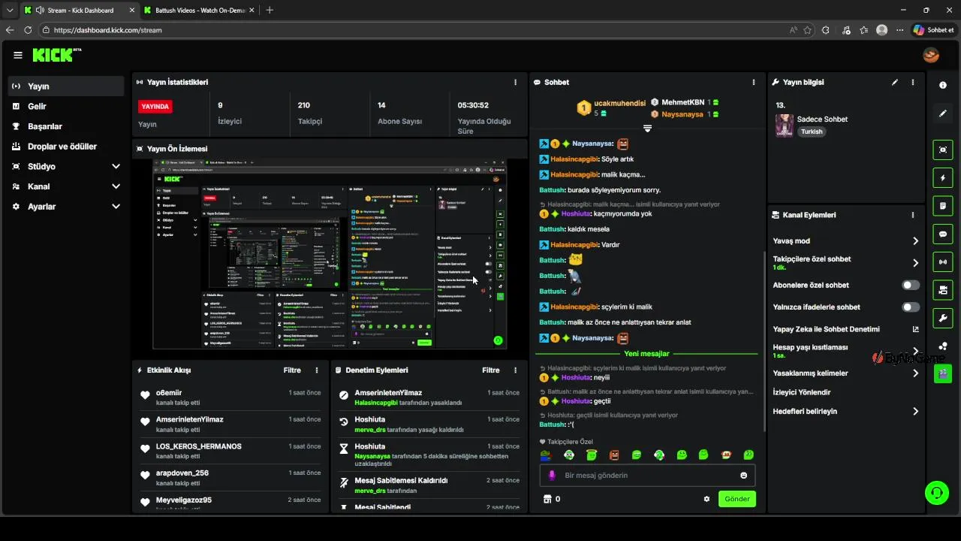The height and width of the screenshot is (541, 961).
Task: Click o6emiir in activity feed
Action: [169, 393]
